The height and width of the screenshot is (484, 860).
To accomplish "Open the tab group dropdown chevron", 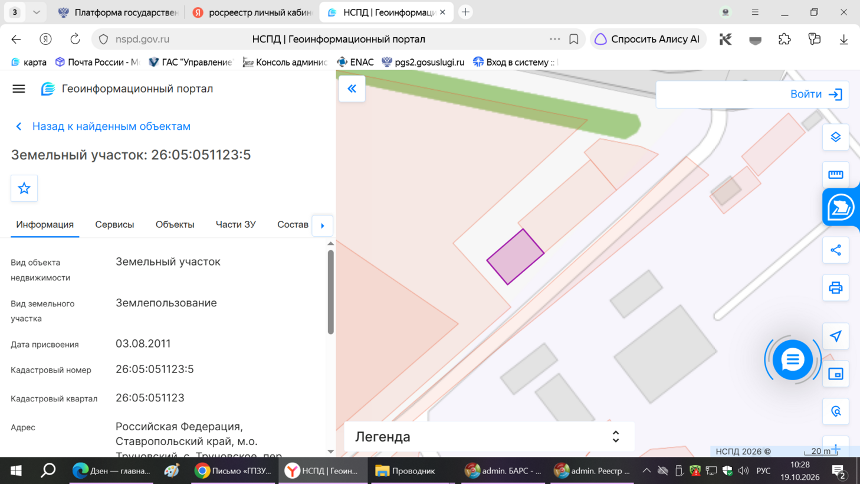I will (37, 12).
